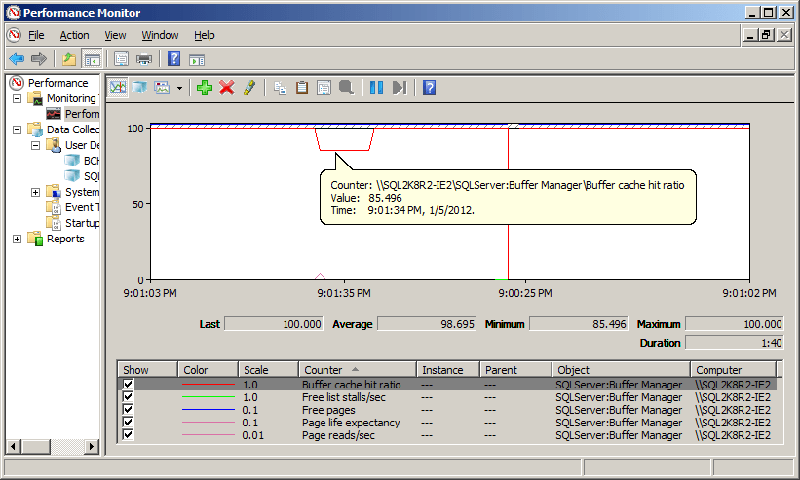The width and height of the screenshot is (800, 480).
Task: Open the Action menu
Action: pyautogui.click(x=74, y=35)
